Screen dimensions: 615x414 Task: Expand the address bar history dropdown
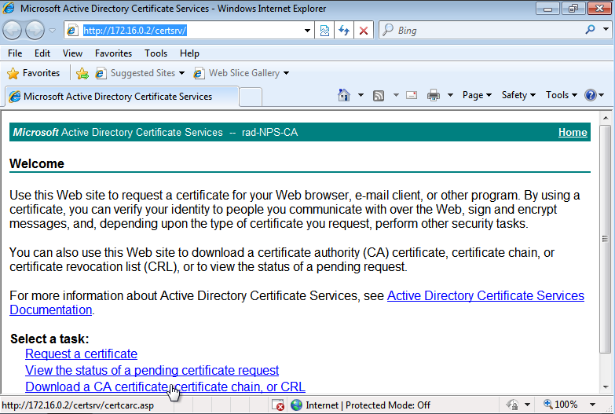click(x=307, y=31)
